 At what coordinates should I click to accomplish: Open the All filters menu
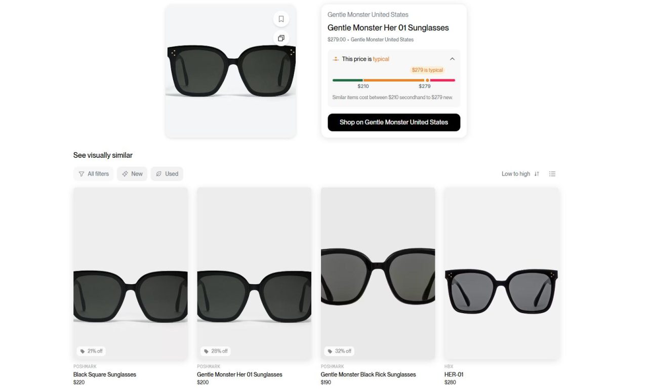point(94,174)
